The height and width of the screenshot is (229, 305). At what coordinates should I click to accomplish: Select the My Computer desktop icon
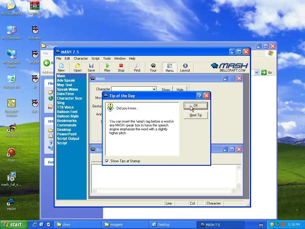pyautogui.click(x=11, y=33)
